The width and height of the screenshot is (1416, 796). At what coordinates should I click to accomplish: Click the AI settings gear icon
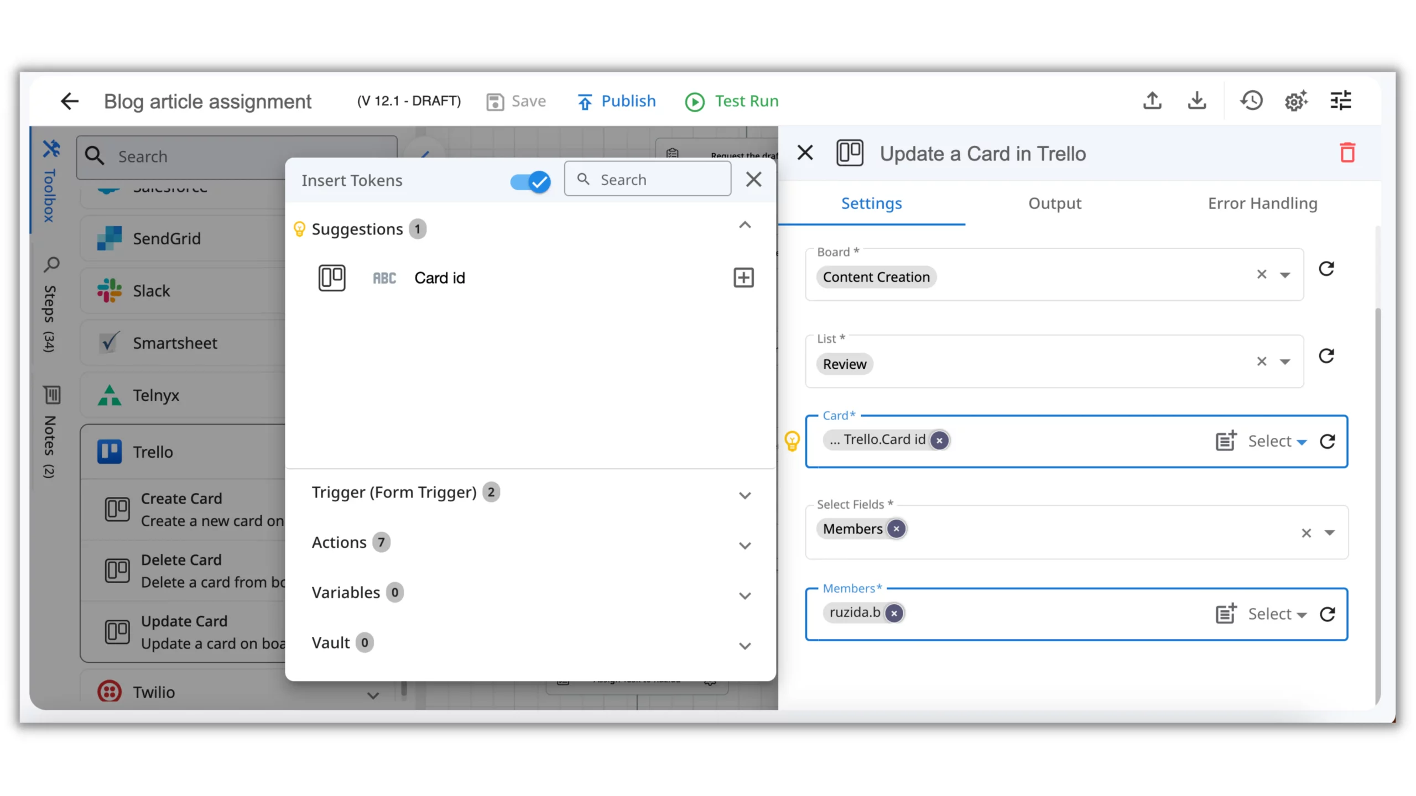pos(1295,101)
